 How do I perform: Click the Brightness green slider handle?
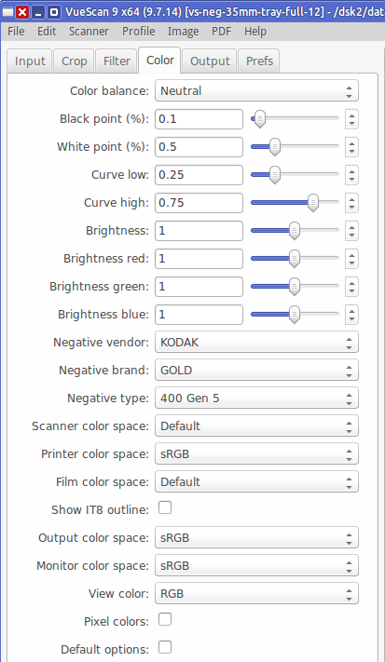point(295,287)
